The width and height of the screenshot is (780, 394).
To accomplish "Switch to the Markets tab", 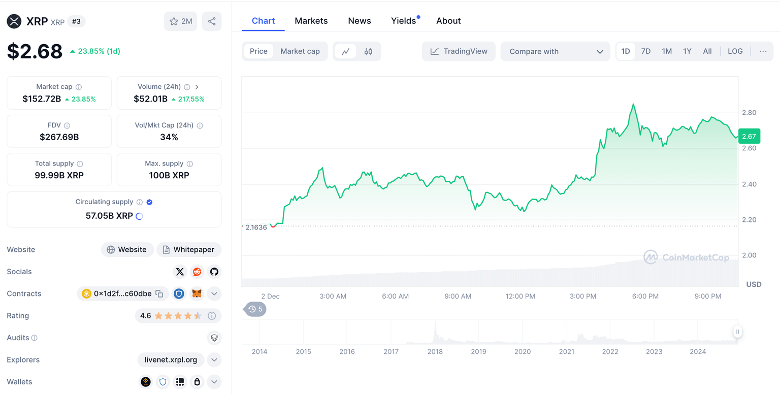I will [x=311, y=21].
